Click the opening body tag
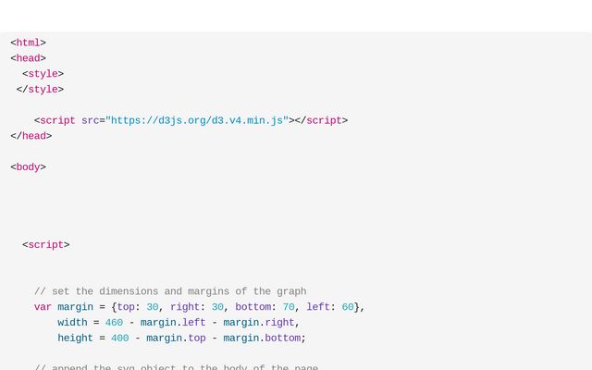 coord(28,167)
